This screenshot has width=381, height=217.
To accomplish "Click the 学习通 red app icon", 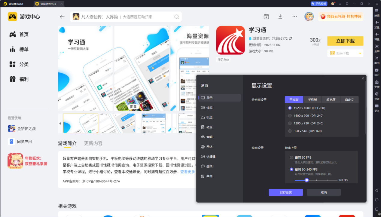I will pos(230,40).
